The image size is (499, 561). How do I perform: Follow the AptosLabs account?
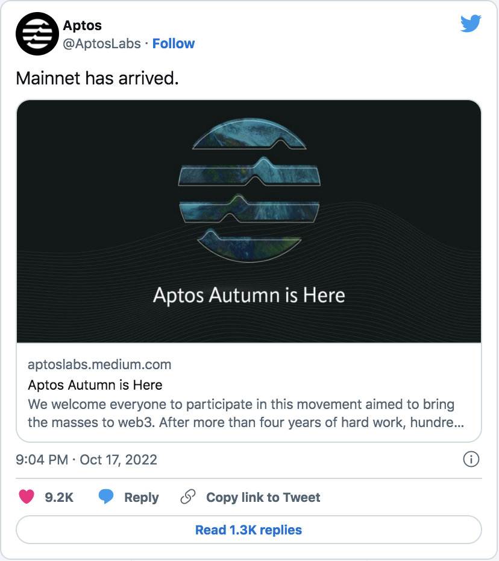point(174,43)
